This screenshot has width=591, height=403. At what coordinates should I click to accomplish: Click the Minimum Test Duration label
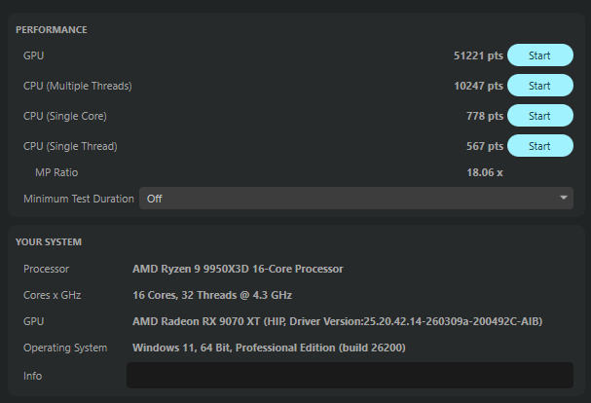pyautogui.click(x=79, y=199)
